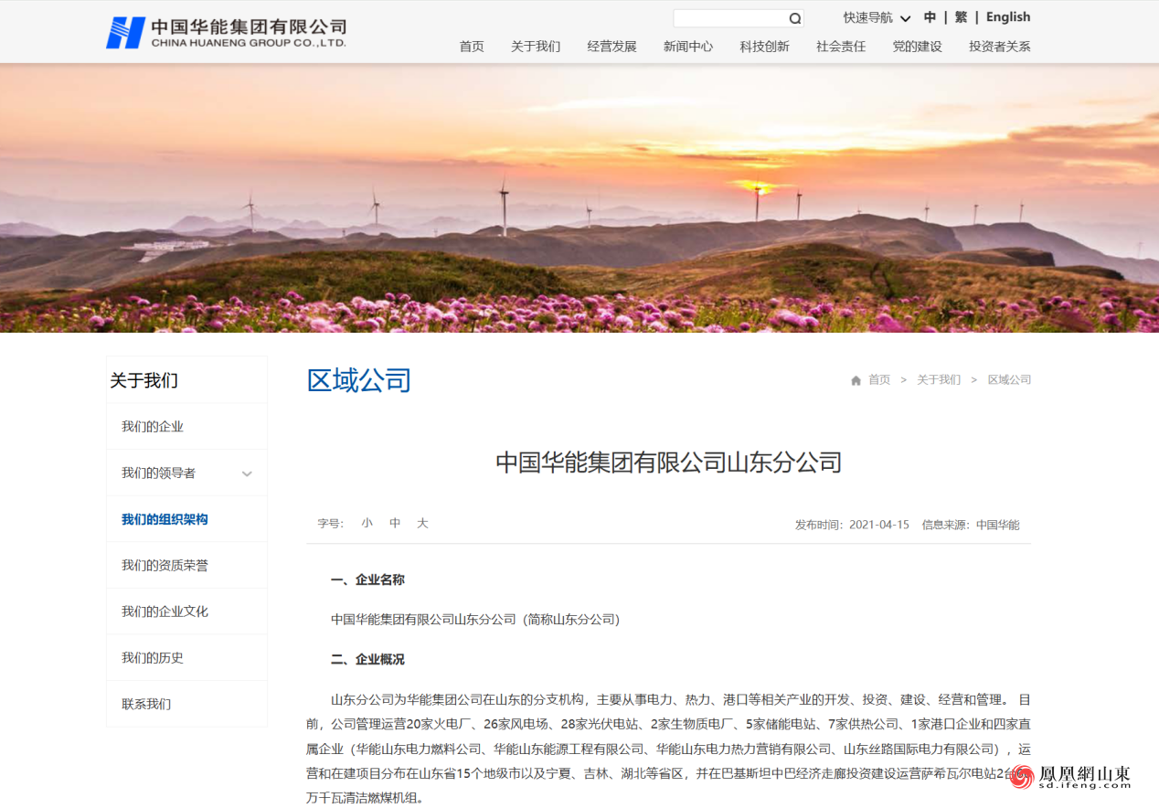1159x808 pixels.
Task: Open the 快速导航 dropdown
Action: click(877, 17)
